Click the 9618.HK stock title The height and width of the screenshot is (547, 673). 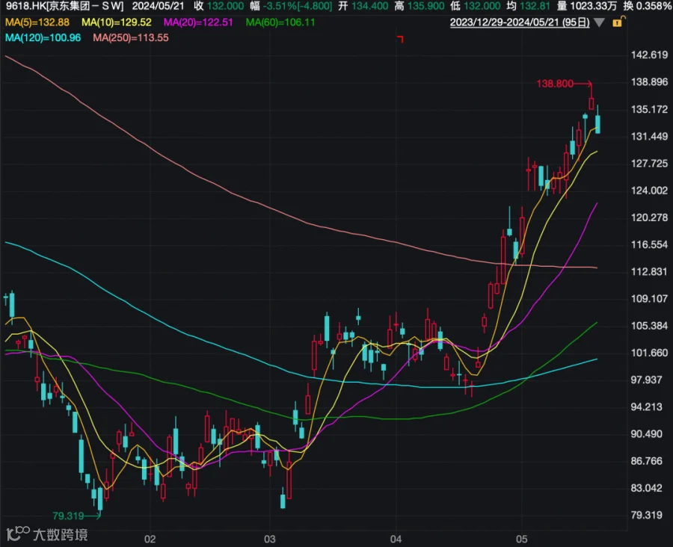click(x=64, y=7)
